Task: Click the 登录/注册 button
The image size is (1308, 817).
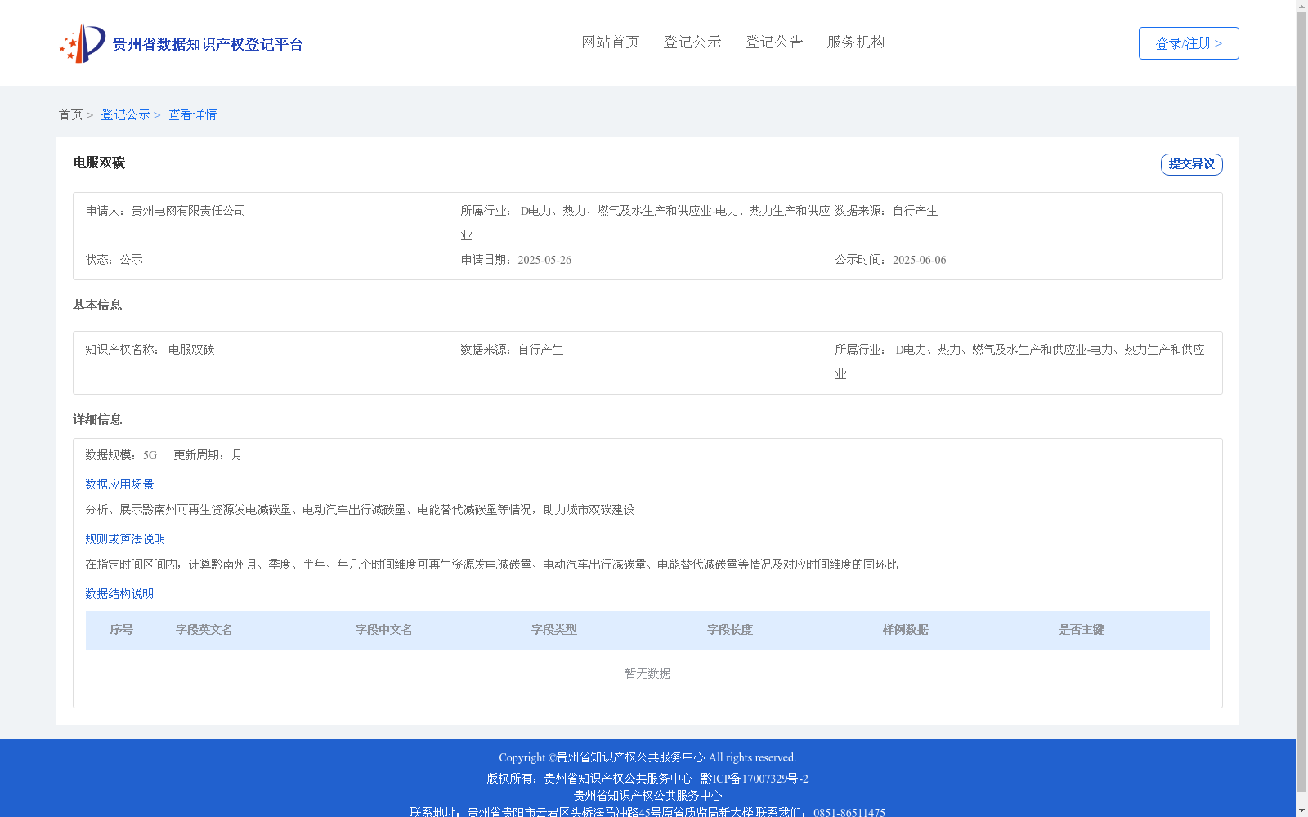Action: click(1189, 43)
